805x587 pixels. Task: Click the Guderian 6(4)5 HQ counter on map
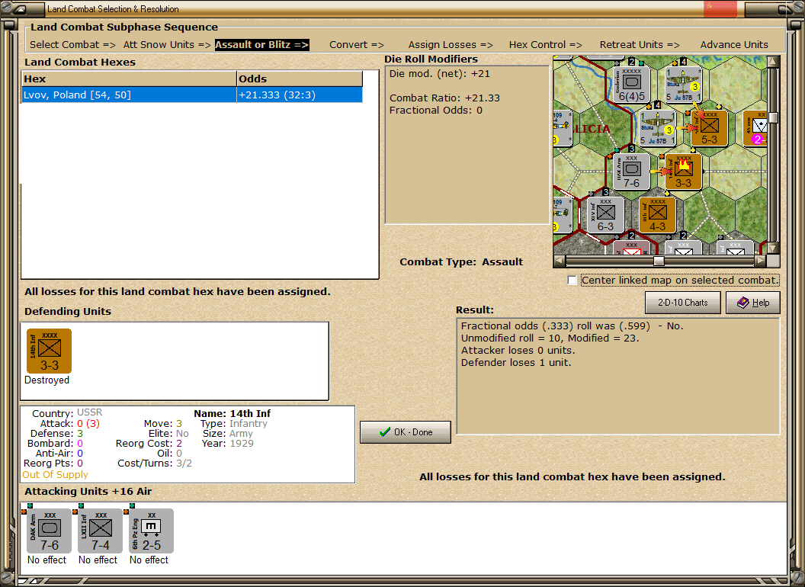point(632,85)
